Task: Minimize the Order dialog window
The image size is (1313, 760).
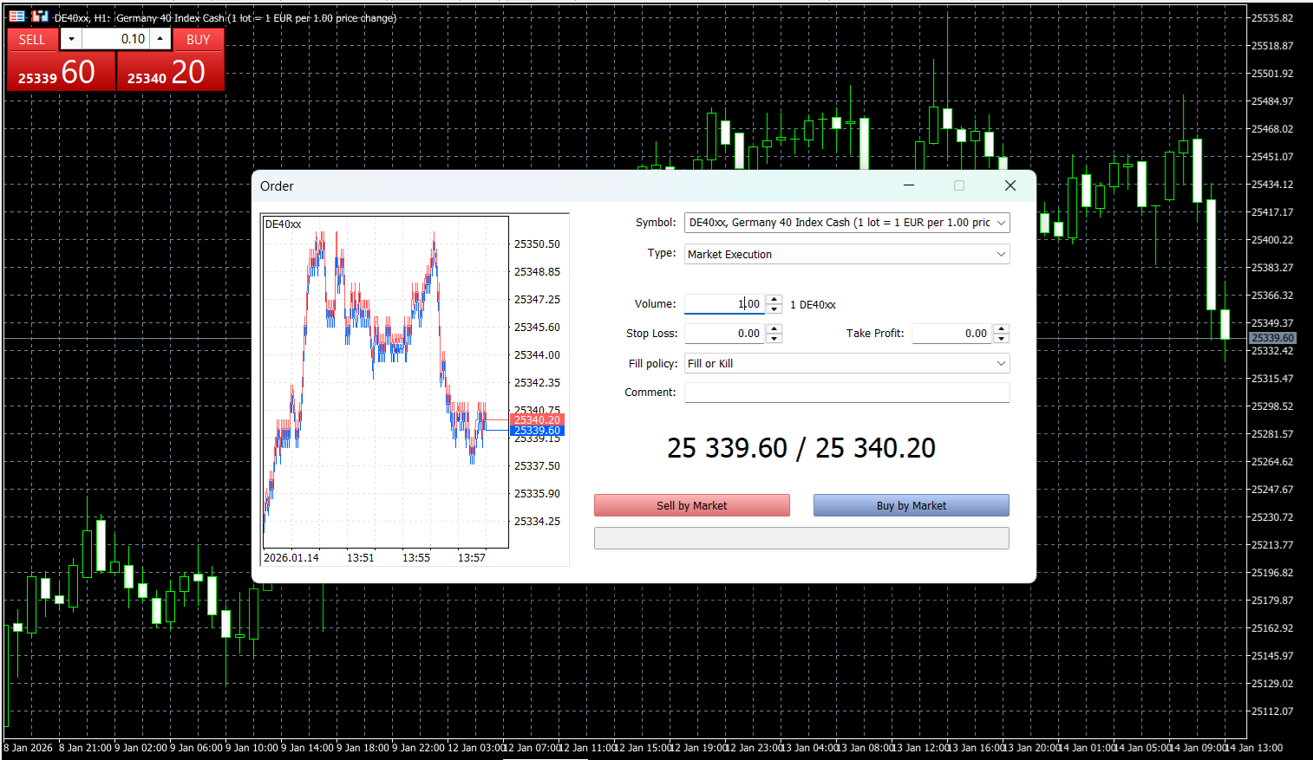Action: [909, 185]
